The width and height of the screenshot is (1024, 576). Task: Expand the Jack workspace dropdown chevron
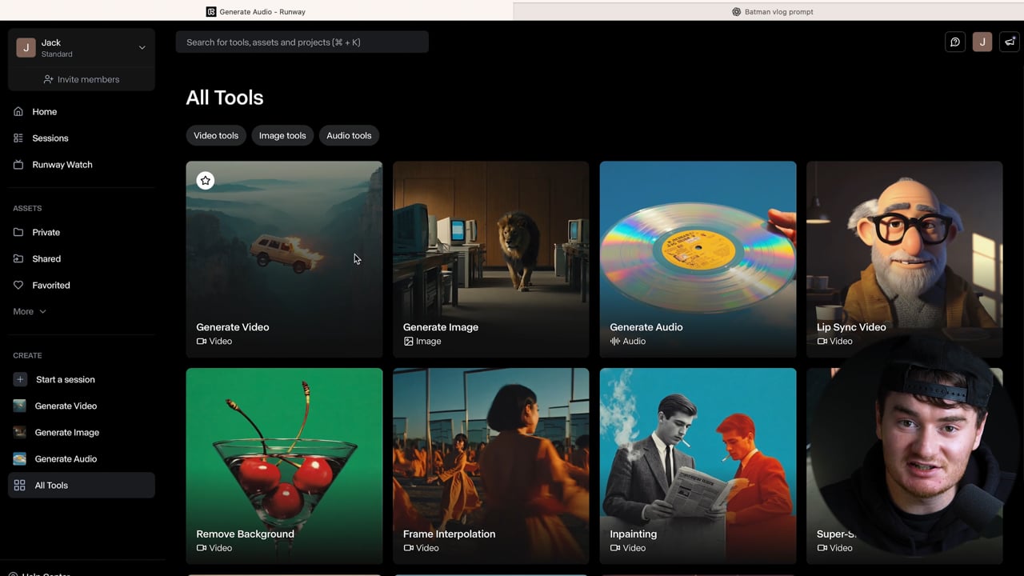[x=142, y=48]
